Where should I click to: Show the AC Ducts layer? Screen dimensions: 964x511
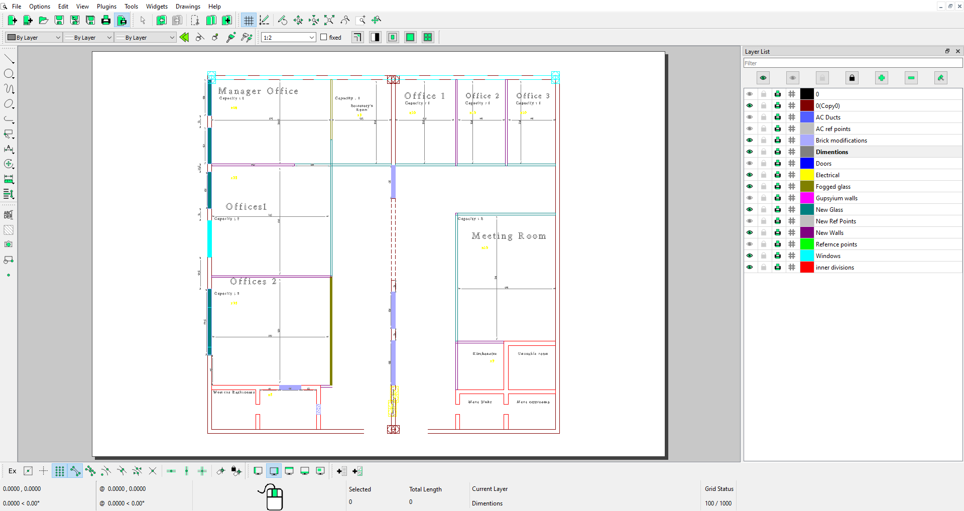750,117
